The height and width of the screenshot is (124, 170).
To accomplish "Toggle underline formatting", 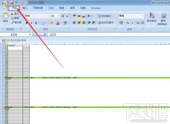I will [x=36, y=23].
